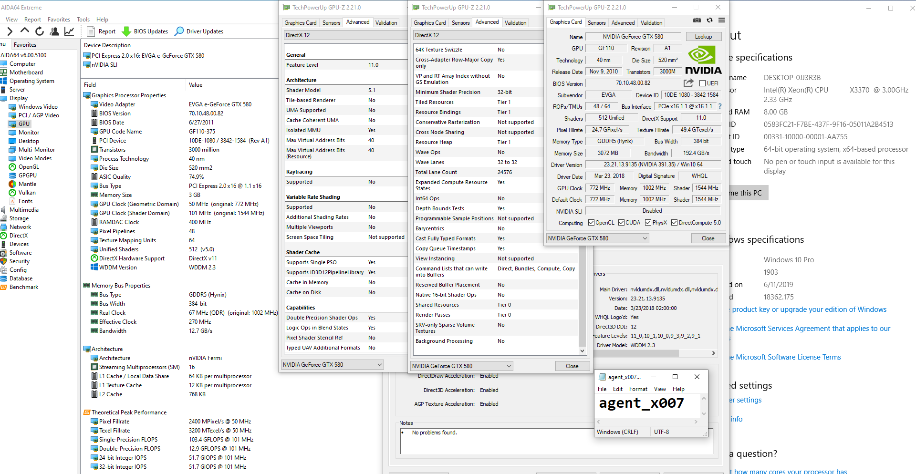
Task: Click the AIDA64 refresh icon
Action: point(40,31)
